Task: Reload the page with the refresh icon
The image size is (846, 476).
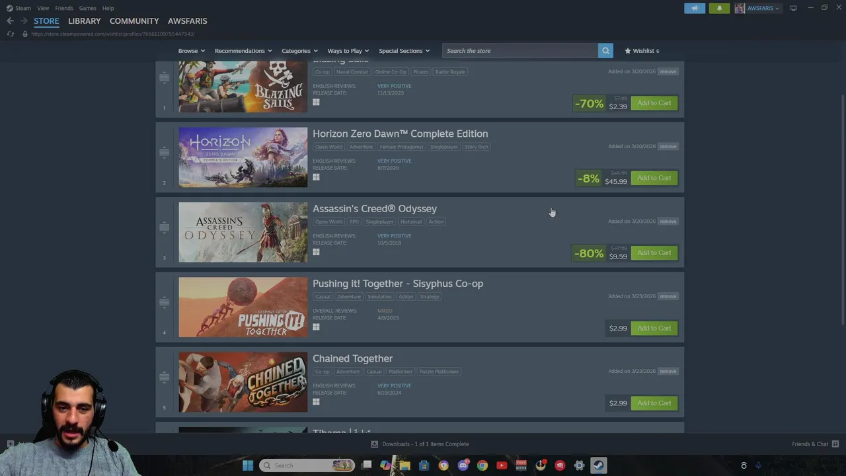Action: click(10, 34)
